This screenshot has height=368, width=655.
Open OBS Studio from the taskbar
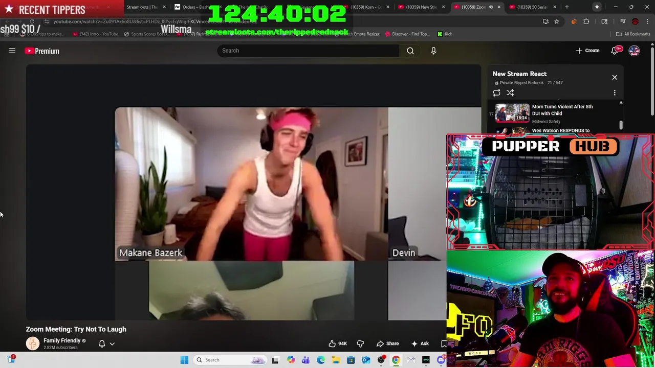tap(381, 360)
